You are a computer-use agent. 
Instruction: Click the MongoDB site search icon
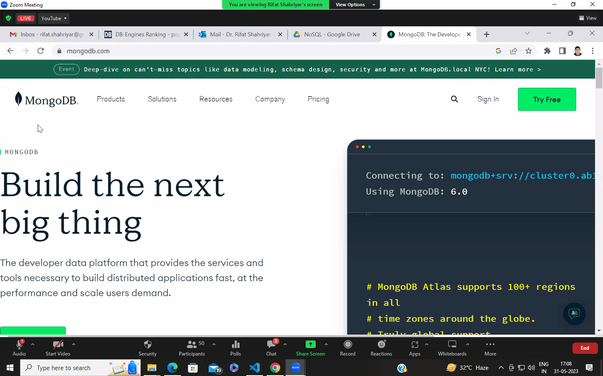coord(454,99)
